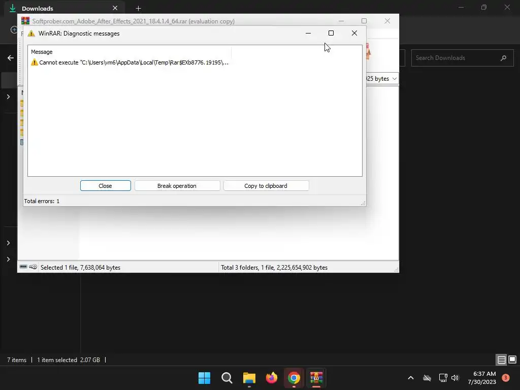Maximize the Diagnostic messages dialog

[x=331, y=33]
